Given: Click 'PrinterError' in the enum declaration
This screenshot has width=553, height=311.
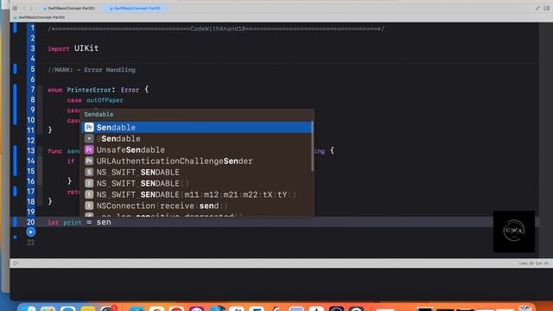Looking at the screenshot, I should click(89, 90).
